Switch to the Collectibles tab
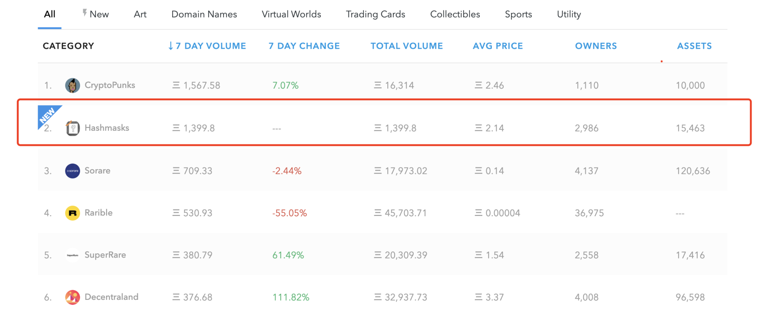Viewport: 769px width, 311px height. [455, 14]
